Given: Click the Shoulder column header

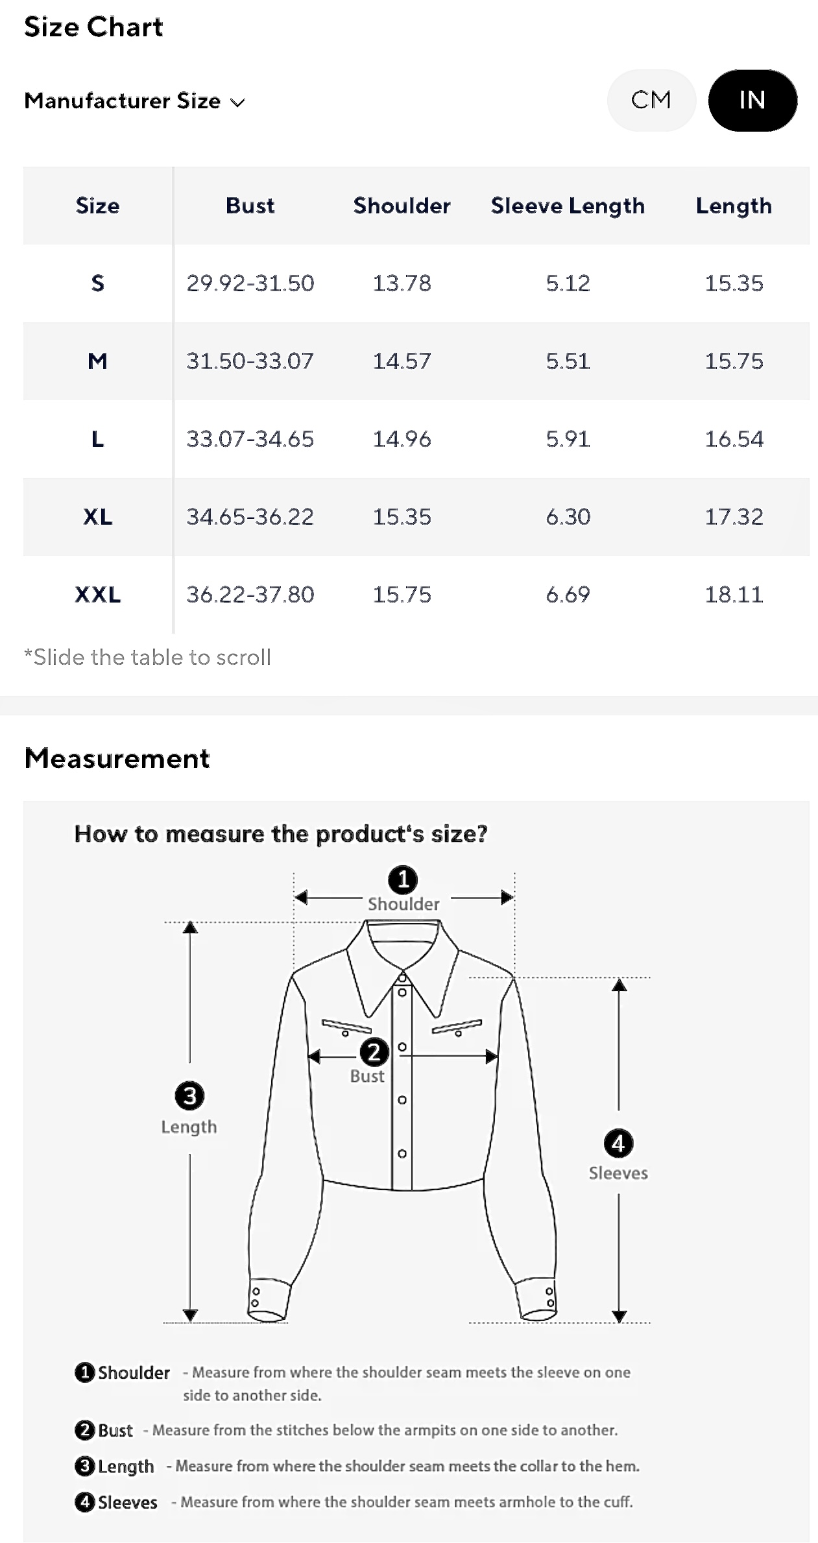Looking at the screenshot, I should (x=402, y=206).
